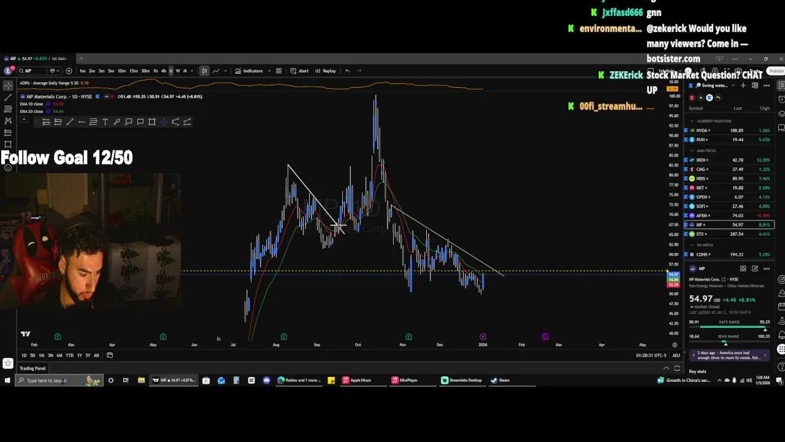Select the 1h timeframe
785x442 pixels.
click(155, 71)
